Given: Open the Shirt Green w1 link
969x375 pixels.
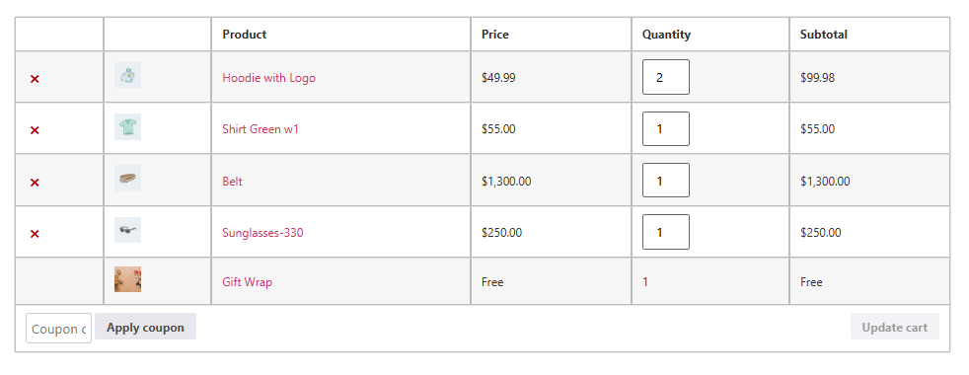Looking at the screenshot, I should click(261, 129).
